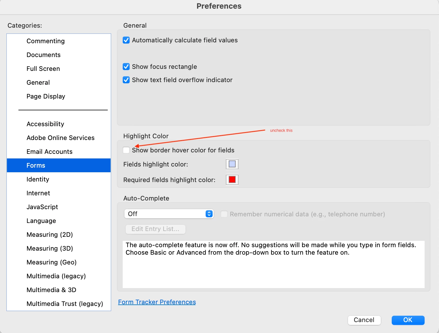Click the OK button

[x=408, y=320]
